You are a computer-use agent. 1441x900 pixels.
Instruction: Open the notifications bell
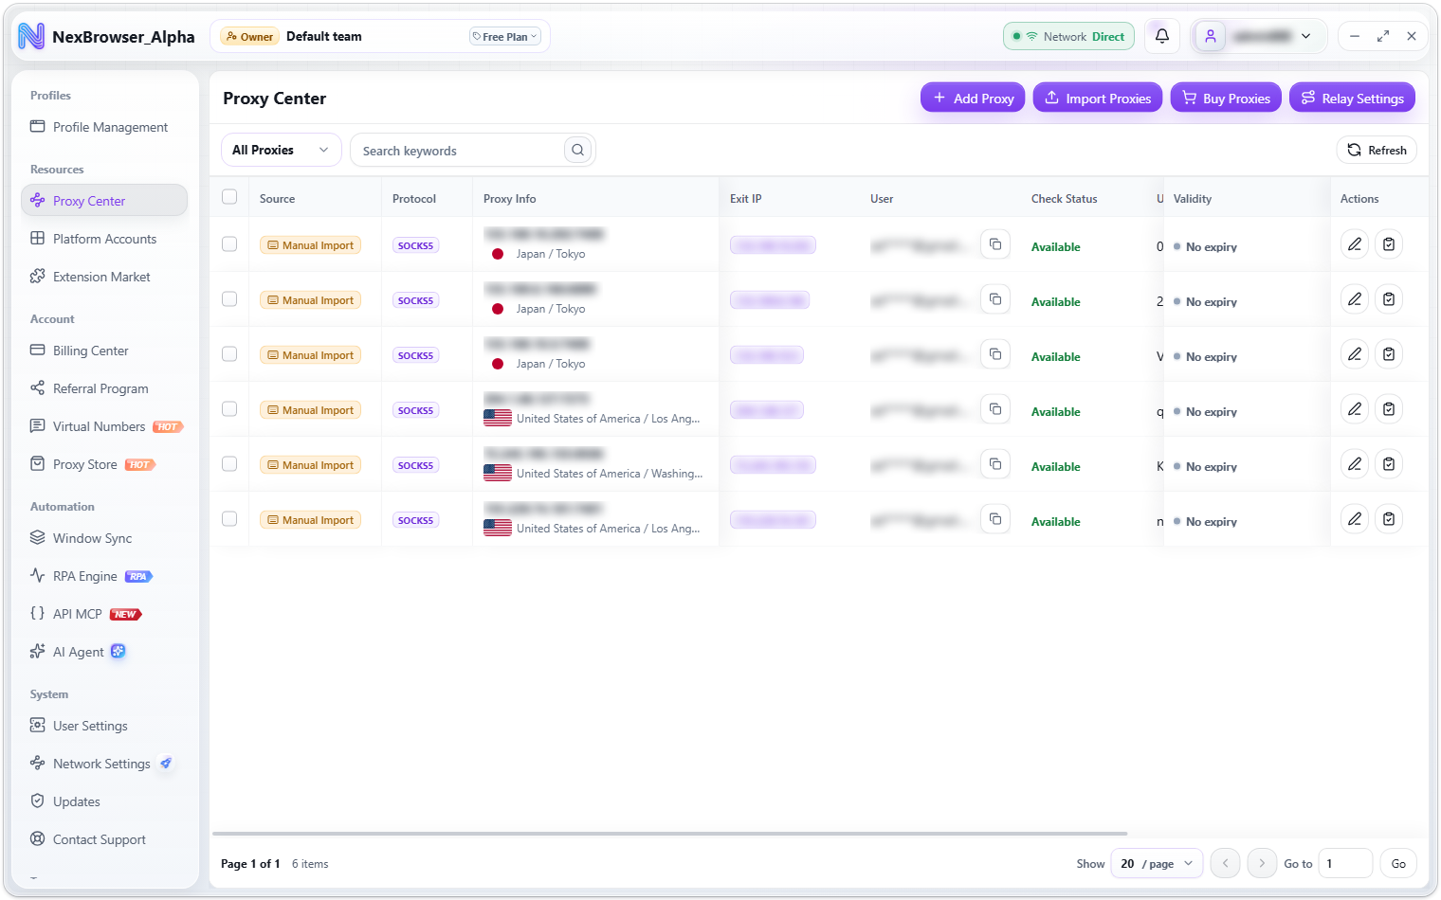pyautogui.click(x=1161, y=37)
